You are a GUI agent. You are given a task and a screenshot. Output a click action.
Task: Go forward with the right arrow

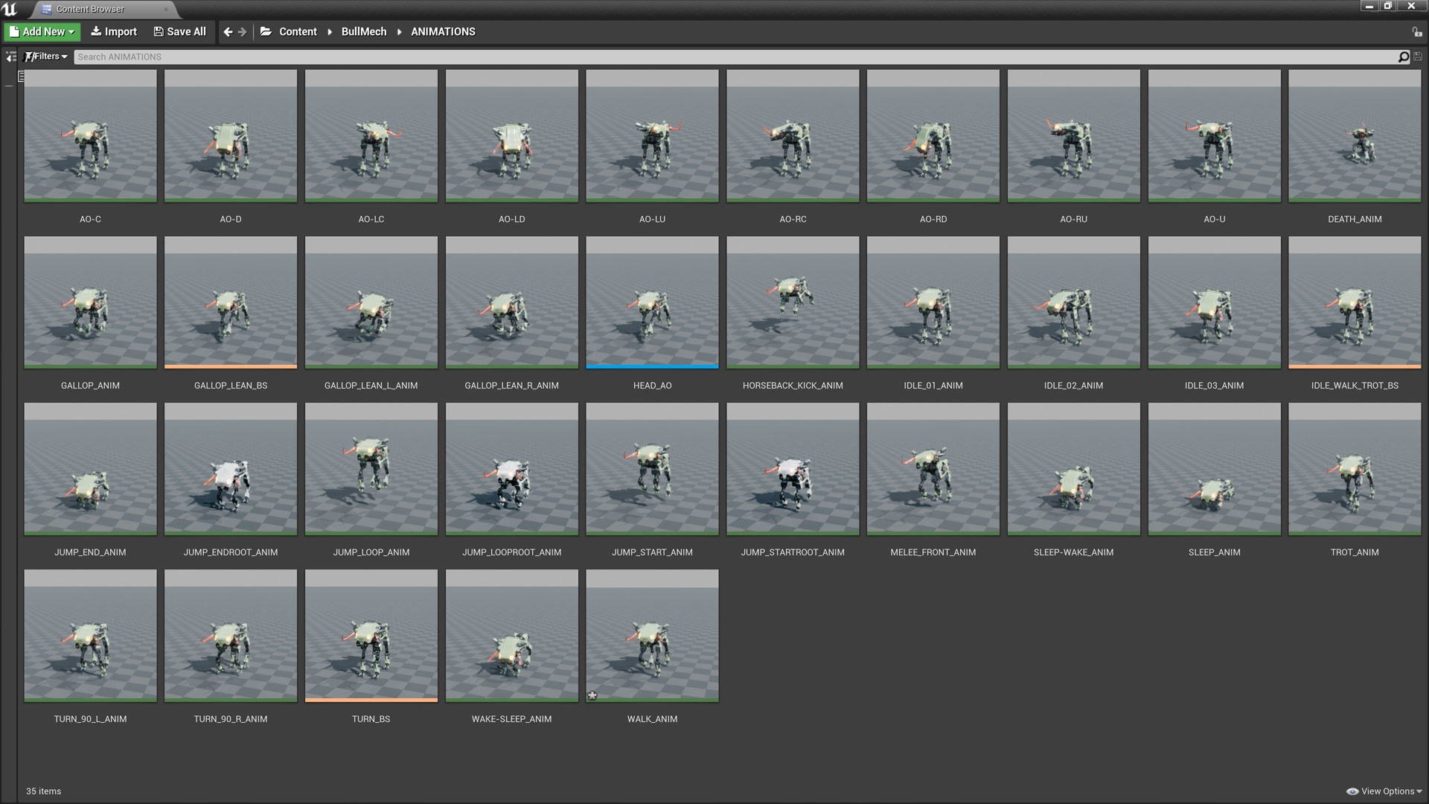coord(243,32)
